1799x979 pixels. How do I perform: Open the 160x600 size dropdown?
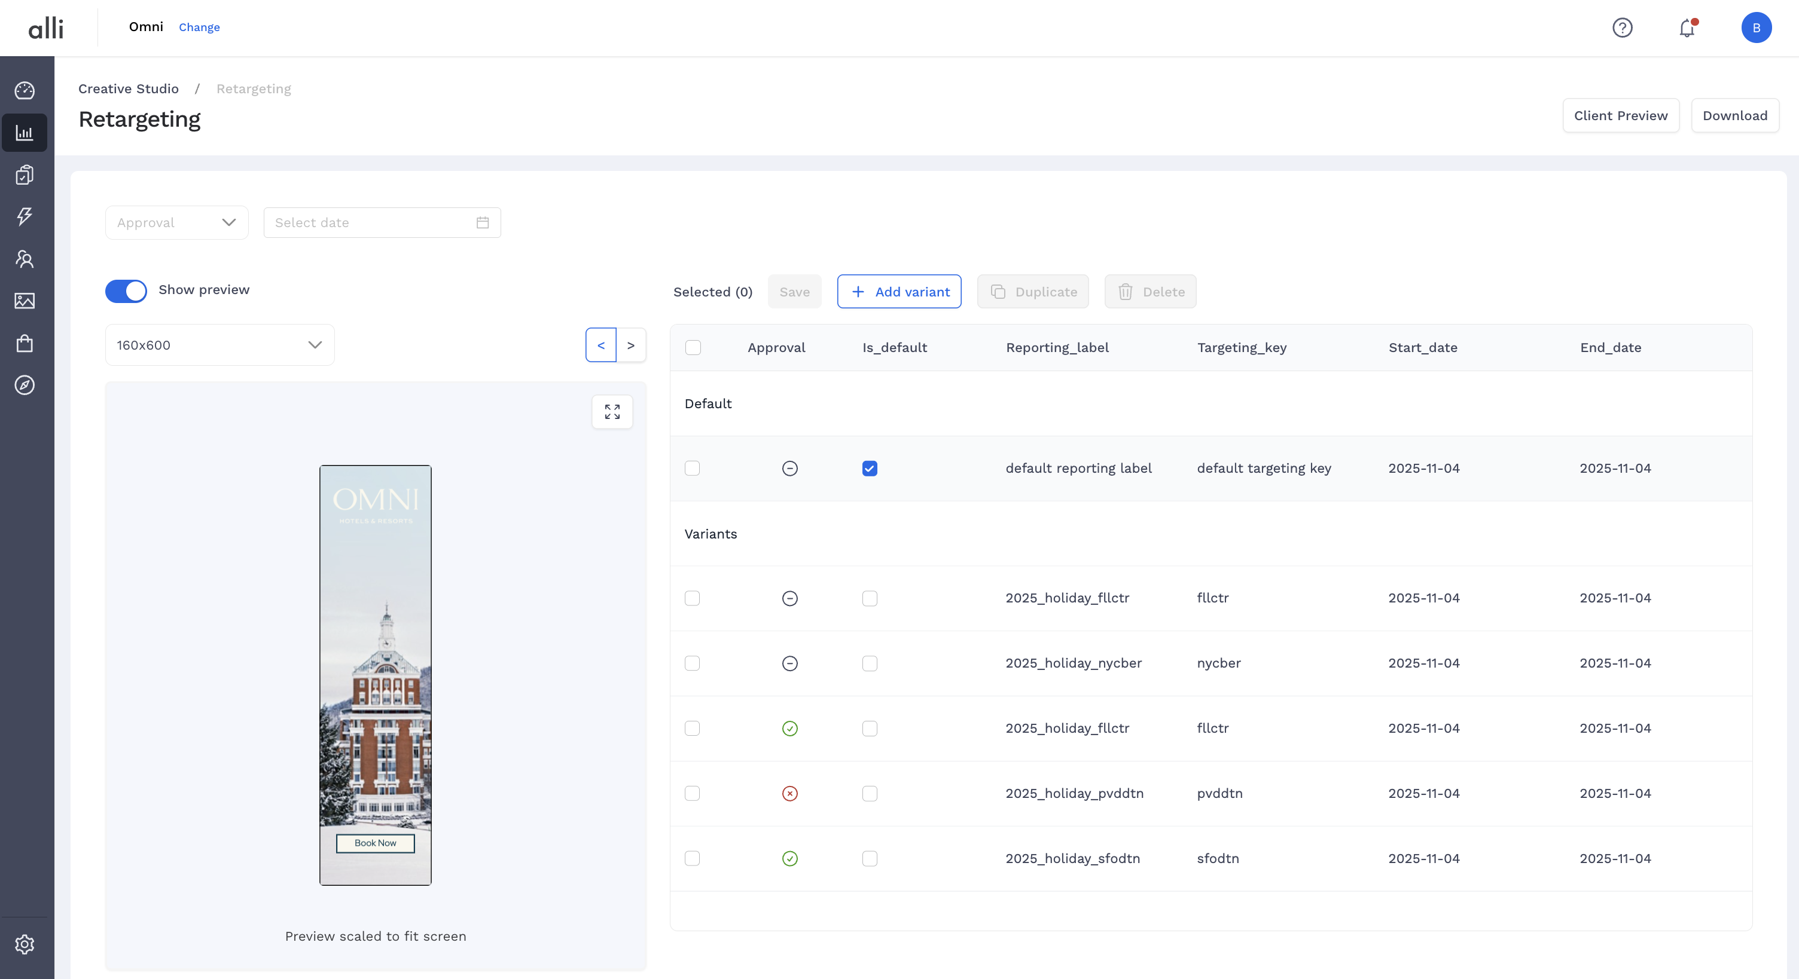tap(219, 345)
